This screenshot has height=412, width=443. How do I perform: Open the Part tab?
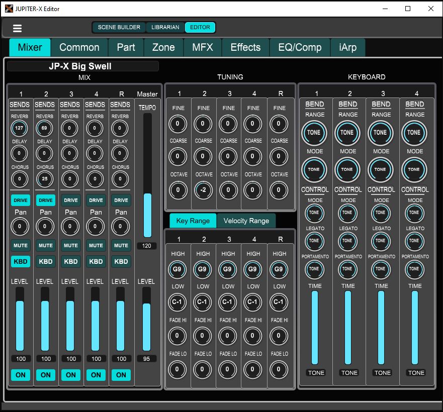coord(126,47)
